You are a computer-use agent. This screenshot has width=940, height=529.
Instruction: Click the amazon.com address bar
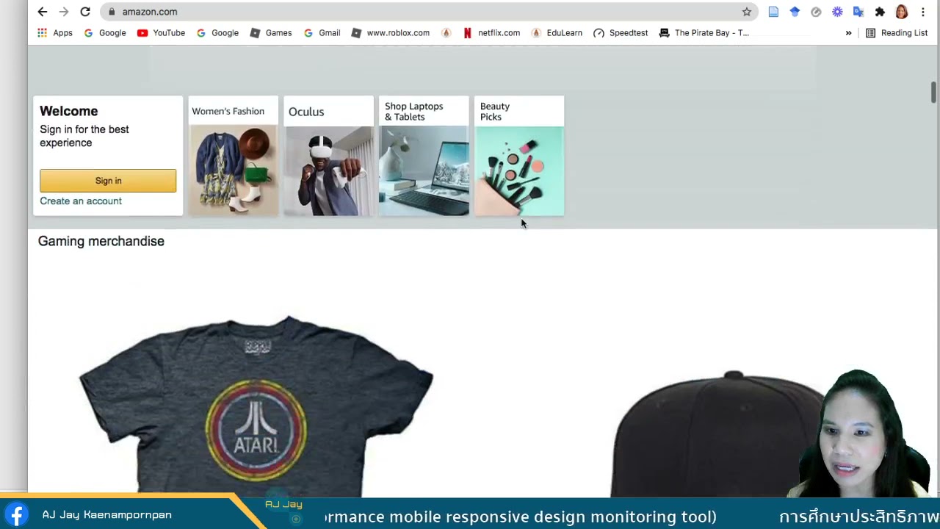pyautogui.click(x=430, y=12)
